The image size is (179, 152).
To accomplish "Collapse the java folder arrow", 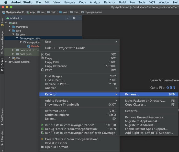I will [x=10, y=31].
